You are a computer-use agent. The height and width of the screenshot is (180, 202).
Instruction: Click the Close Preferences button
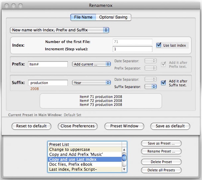coord(78,126)
